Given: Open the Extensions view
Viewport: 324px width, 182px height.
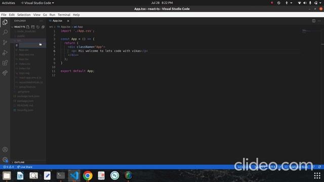Looking at the screenshot, I should click(x=5, y=63).
